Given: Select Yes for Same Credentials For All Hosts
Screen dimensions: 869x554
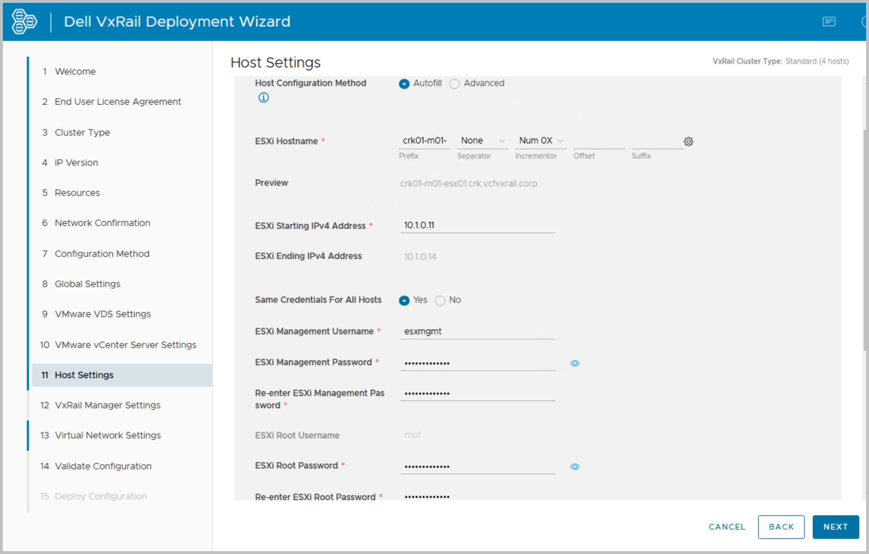Looking at the screenshot, I should click(x=404, y=300).
